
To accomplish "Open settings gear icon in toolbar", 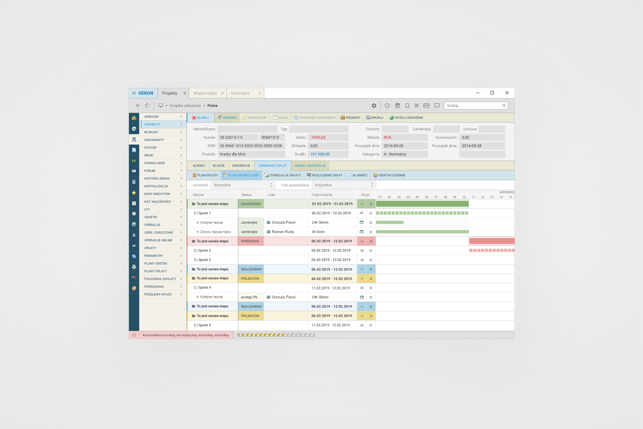I will [374, 106].
